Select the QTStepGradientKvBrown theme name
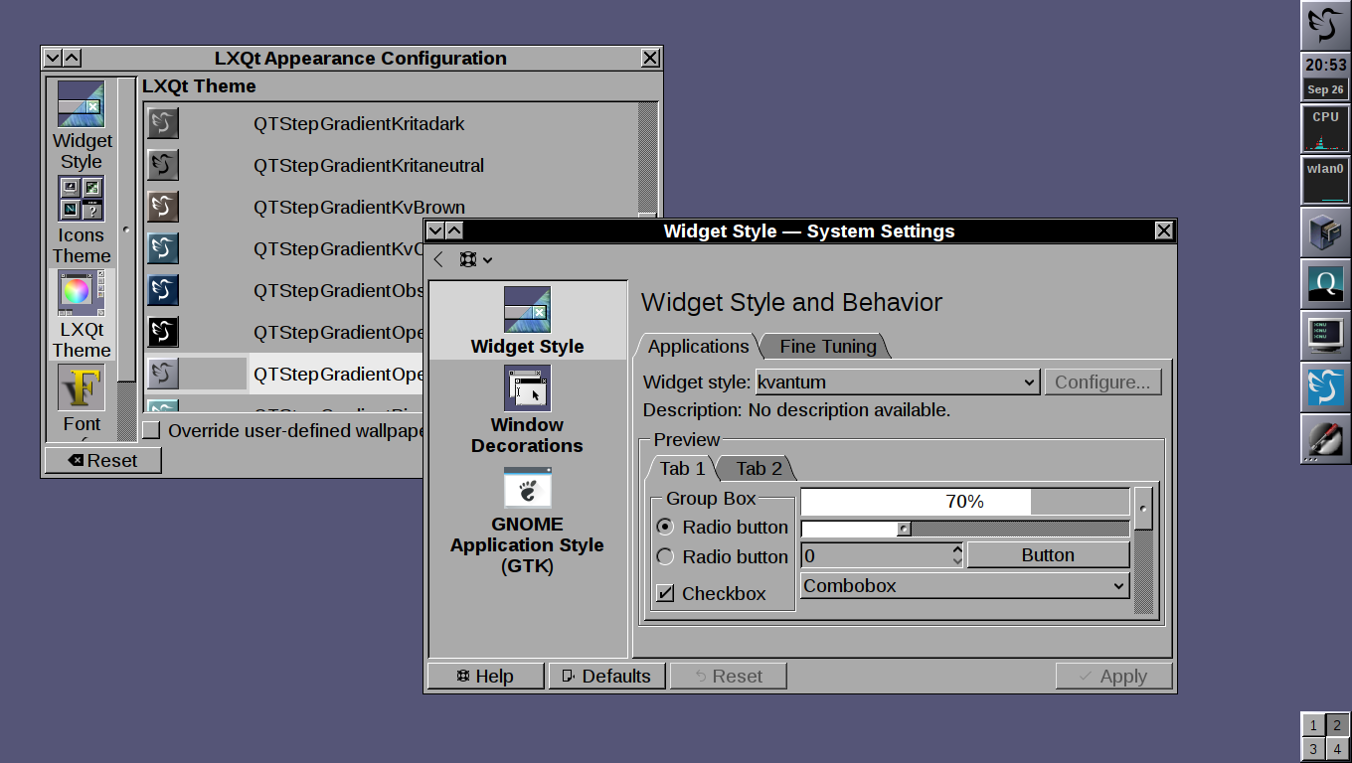 pos(359,207)
